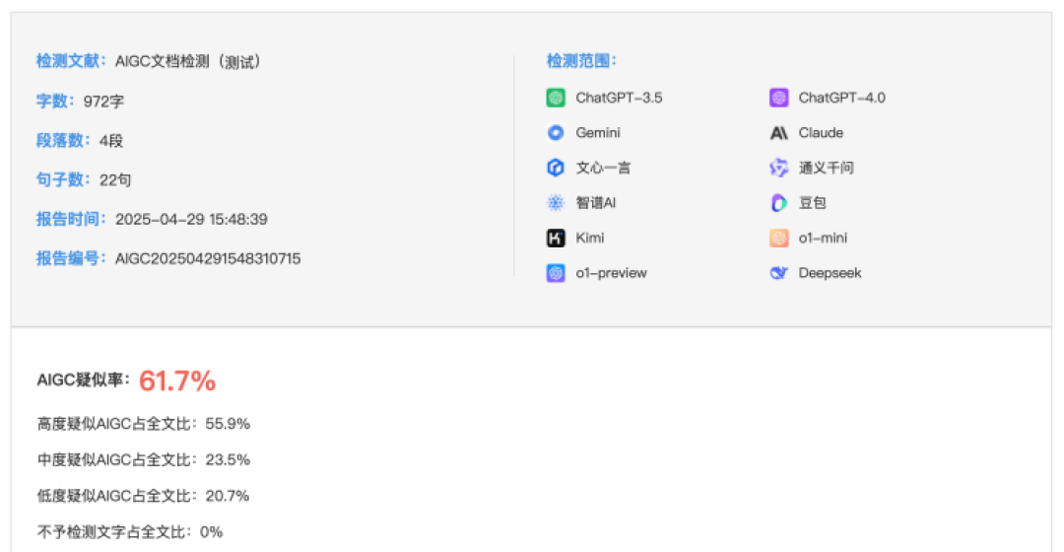Click the 智谱AI snowflake icon

coord(556,202)
